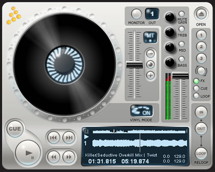Skip to previous track button
This screenshot has width=215, height=172.
click(x=54, y=138)
